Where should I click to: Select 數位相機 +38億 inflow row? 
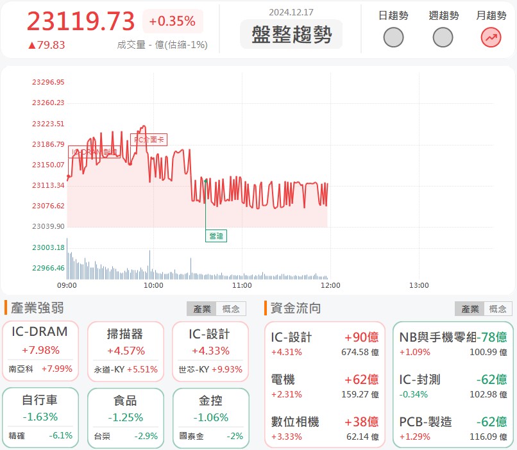point(325,428)
